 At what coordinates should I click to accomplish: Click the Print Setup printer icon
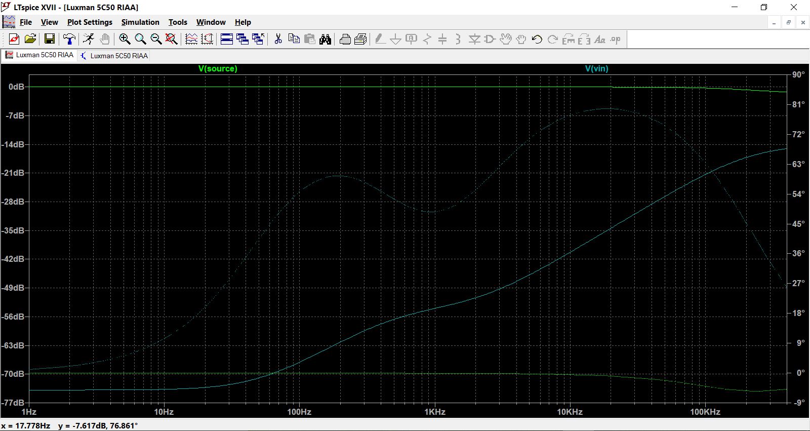click(345, 39)
